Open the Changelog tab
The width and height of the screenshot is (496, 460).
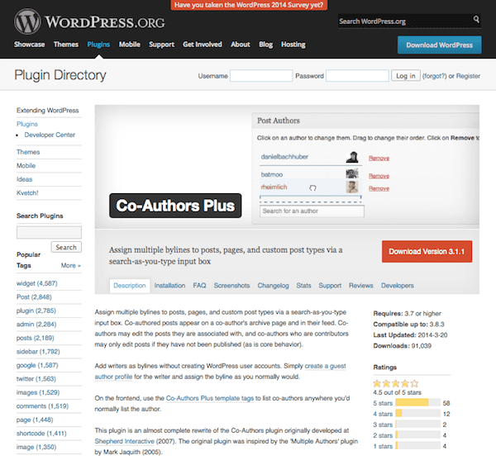(x=273, y=286)
